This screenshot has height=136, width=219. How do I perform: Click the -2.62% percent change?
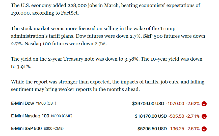(193, 104)
